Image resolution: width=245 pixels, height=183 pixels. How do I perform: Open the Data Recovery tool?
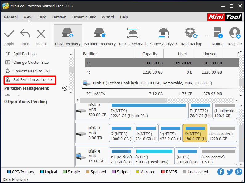68,36
